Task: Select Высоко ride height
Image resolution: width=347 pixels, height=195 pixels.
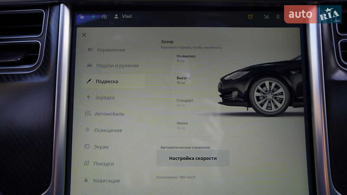Action: 183,80
